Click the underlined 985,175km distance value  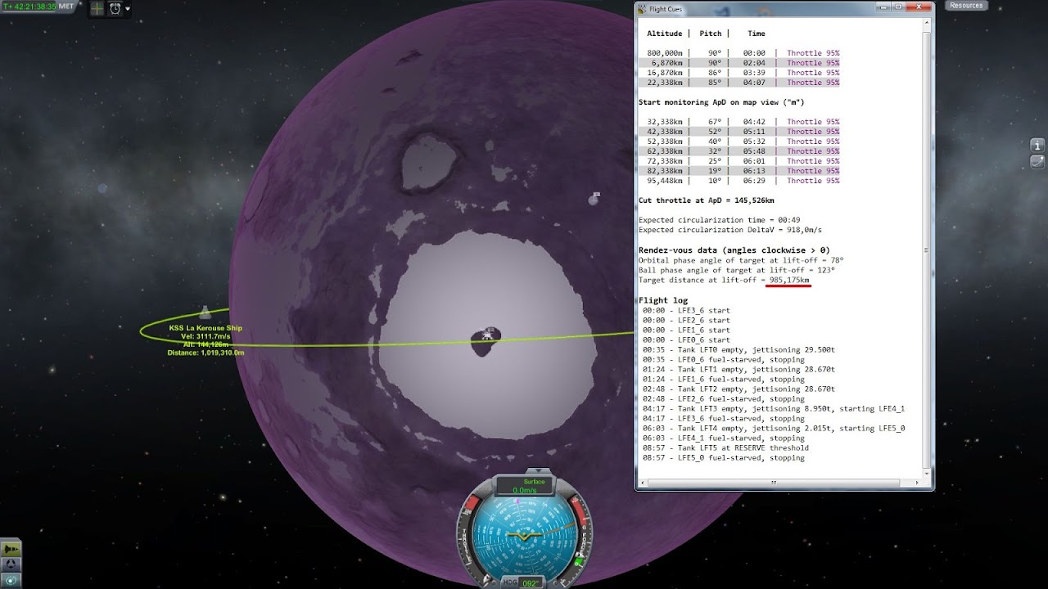click(x=789, y=281)
